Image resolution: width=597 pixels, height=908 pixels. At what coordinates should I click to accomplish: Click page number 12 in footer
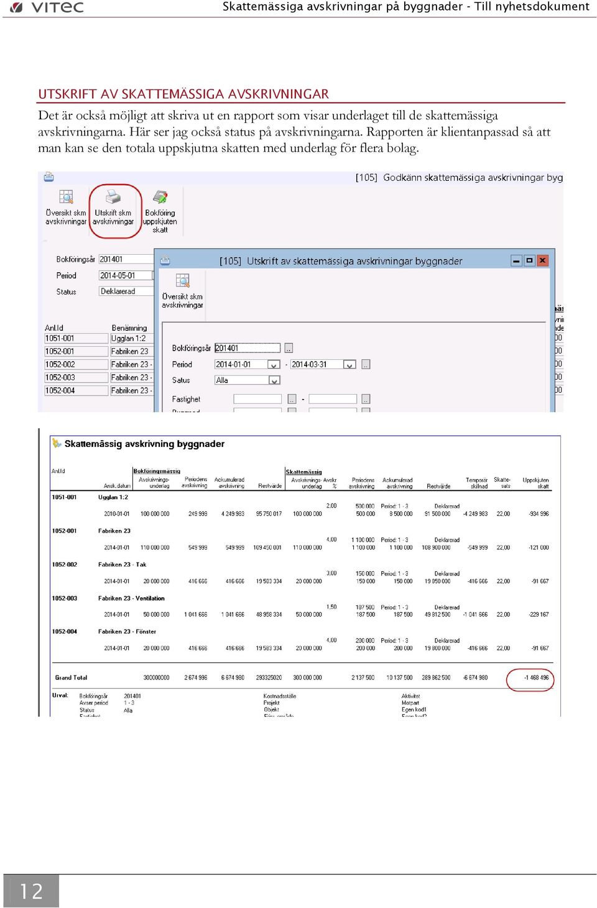point(31,891)
